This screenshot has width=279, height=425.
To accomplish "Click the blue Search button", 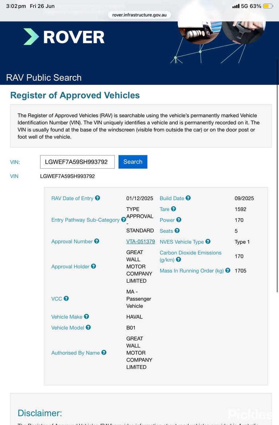I will coord(133,162).
